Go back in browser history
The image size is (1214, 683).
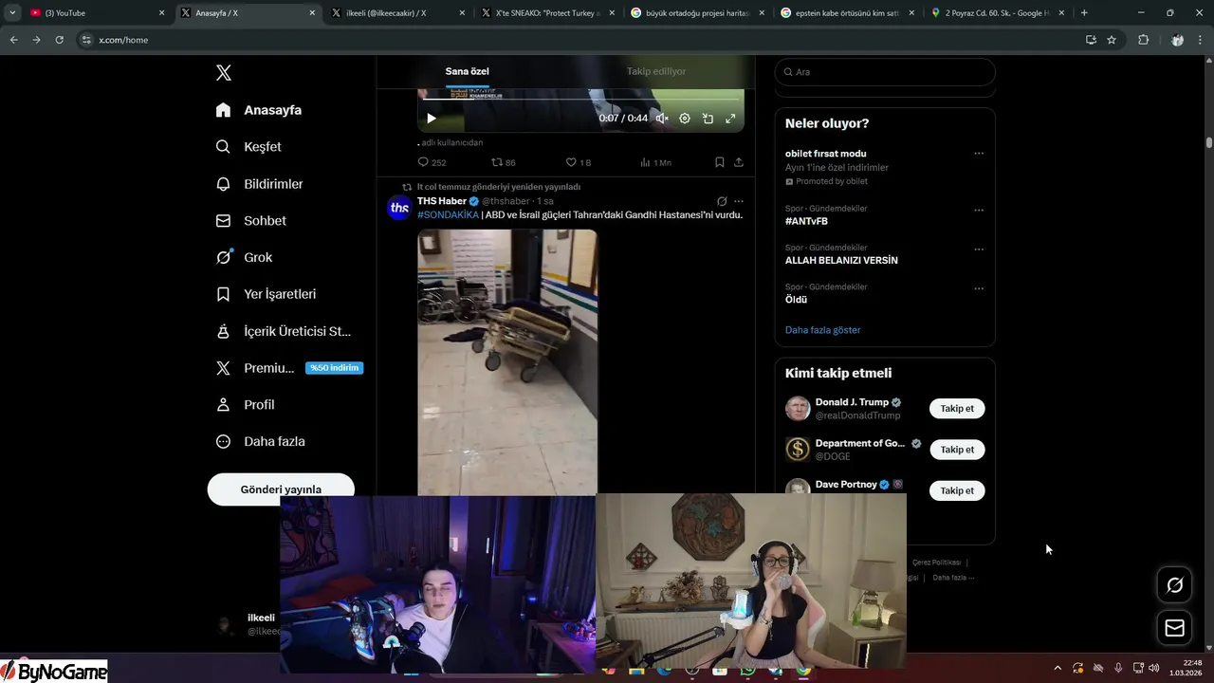(13, 40)
